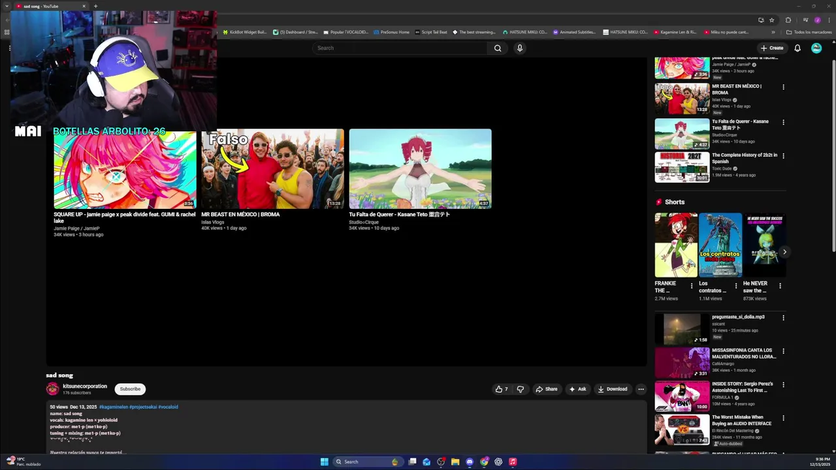Open options for INSIDE STORY Sergio Perez video
This screenshot has width=836, height=470.
[x=783, y=385]
